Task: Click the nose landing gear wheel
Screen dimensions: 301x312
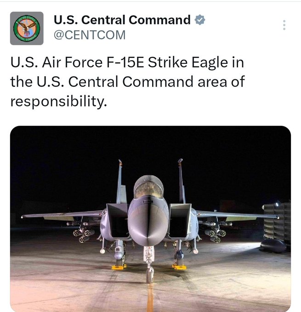Action: 150,274
